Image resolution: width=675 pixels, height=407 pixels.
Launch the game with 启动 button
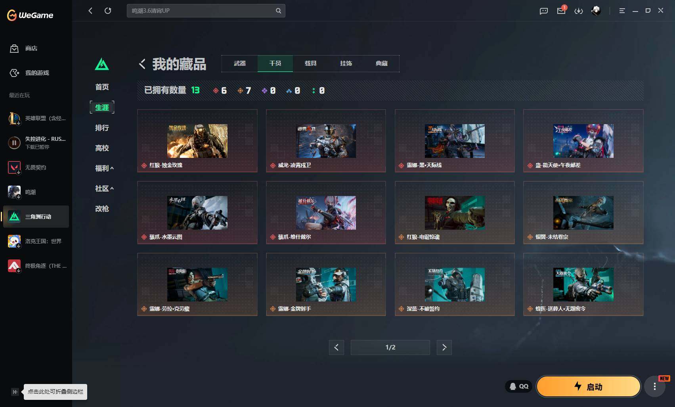(589, 386)
